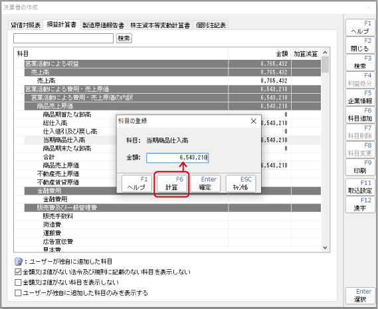This screenshot has width=378, height=309.
Task: Toggle 金額又は値がない法令及び規則 checkbox
Action: point(18,272)
